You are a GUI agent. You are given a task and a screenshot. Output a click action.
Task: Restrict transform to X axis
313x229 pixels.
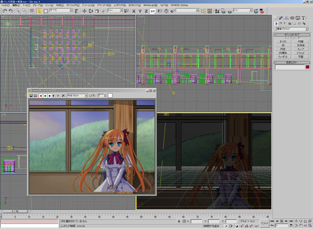point(134,11)
